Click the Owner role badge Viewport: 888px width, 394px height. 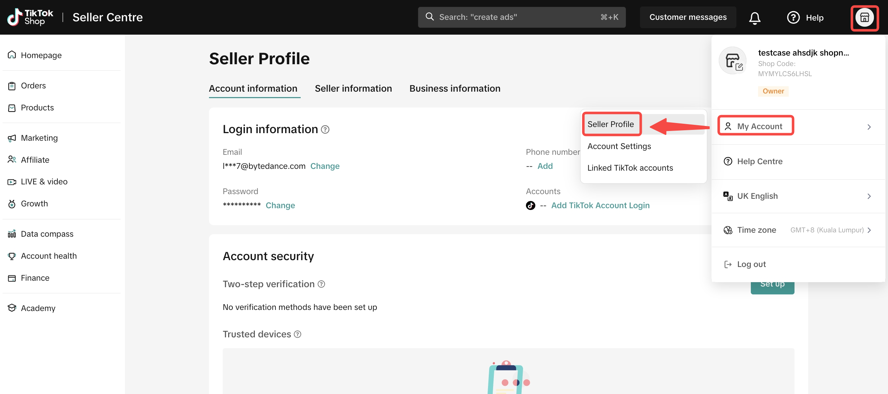coord(773,91)
